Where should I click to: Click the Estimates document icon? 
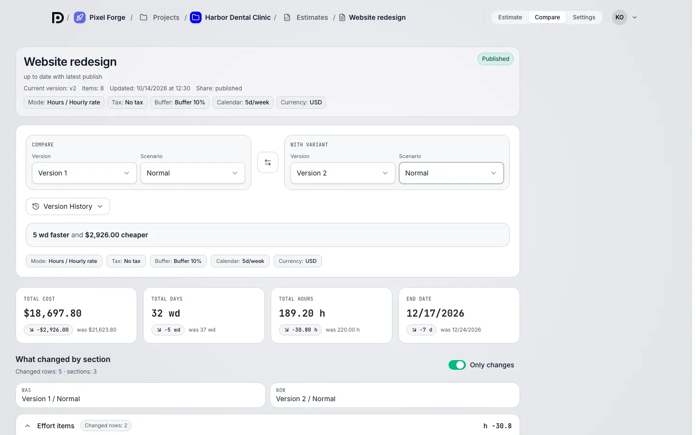coord(287,17)
